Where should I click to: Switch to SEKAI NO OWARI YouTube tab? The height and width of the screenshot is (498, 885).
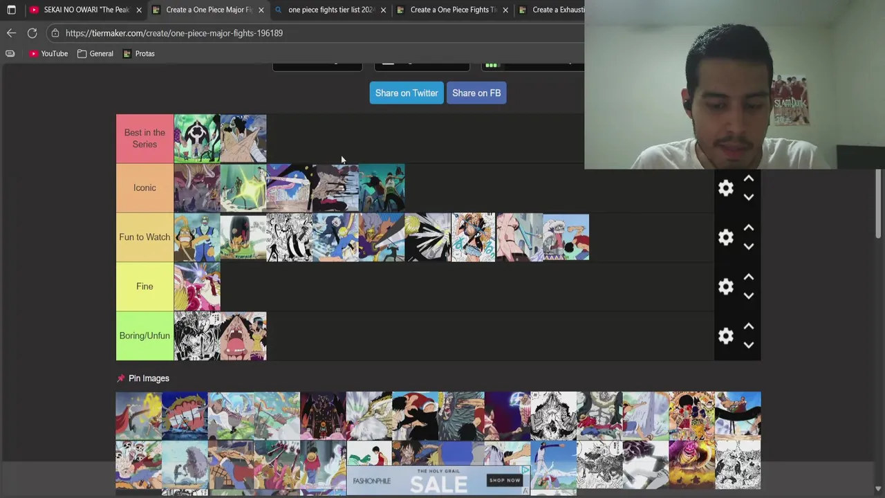(86, 10)
